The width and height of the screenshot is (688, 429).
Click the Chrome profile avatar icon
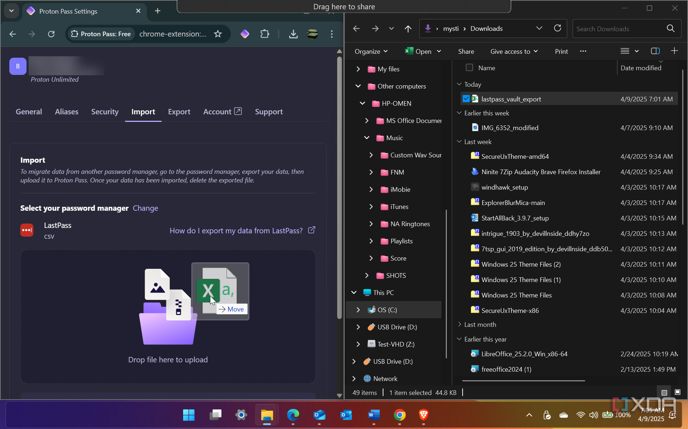click(x=312, y=34)
